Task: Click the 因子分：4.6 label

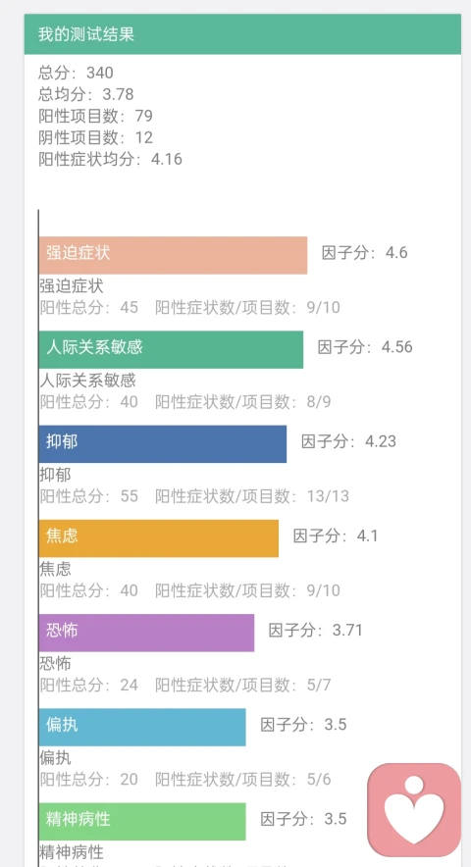Action: point(365,253)
